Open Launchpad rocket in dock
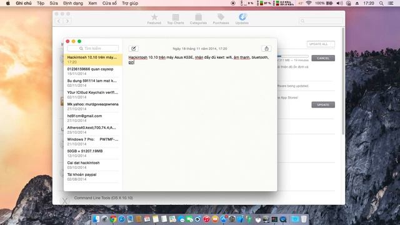The image size is (400, 225). pos(104,219)
